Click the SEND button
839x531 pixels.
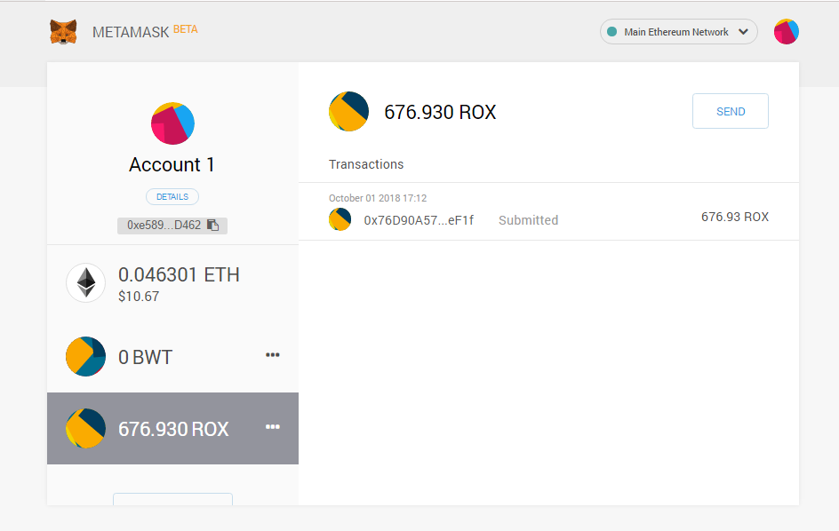coord(731,111)
